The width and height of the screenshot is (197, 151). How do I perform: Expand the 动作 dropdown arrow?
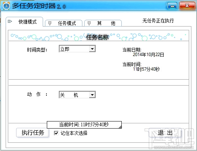point(93,95)
